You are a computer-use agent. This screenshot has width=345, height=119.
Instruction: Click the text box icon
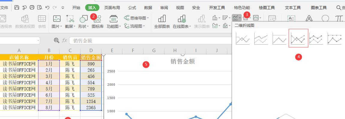coord(291,18)
